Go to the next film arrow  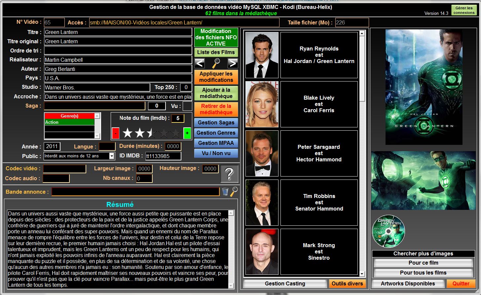[x=233, y=63]
